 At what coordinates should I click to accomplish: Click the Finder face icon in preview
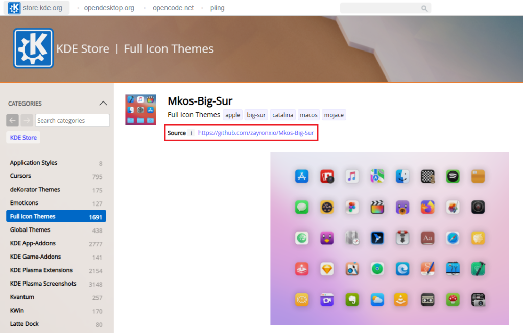click(402, 176)
